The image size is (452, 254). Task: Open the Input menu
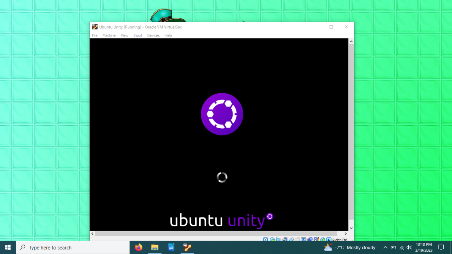coord(138,35)
